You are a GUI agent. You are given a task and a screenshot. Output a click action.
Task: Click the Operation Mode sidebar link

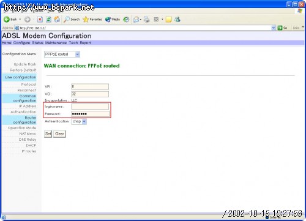(x=22, y=128)
